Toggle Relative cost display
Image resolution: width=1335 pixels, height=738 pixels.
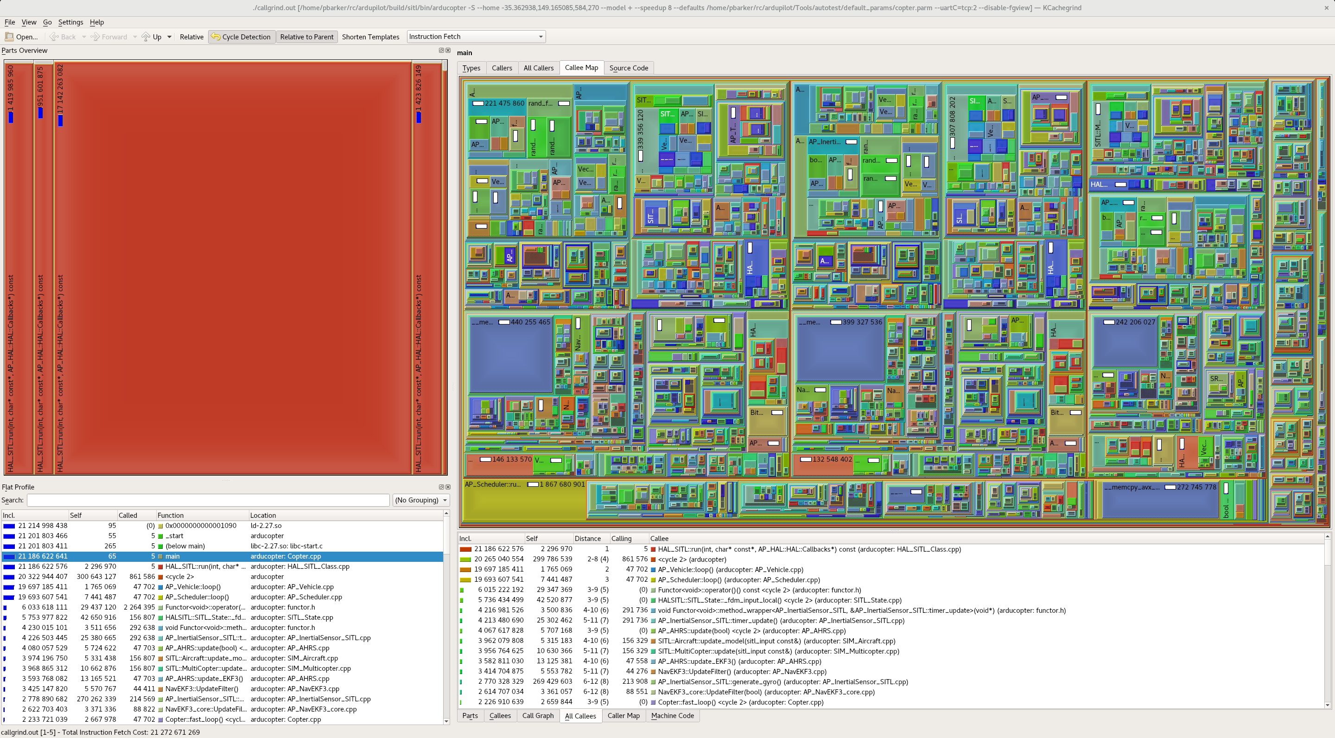coord(191,37)
